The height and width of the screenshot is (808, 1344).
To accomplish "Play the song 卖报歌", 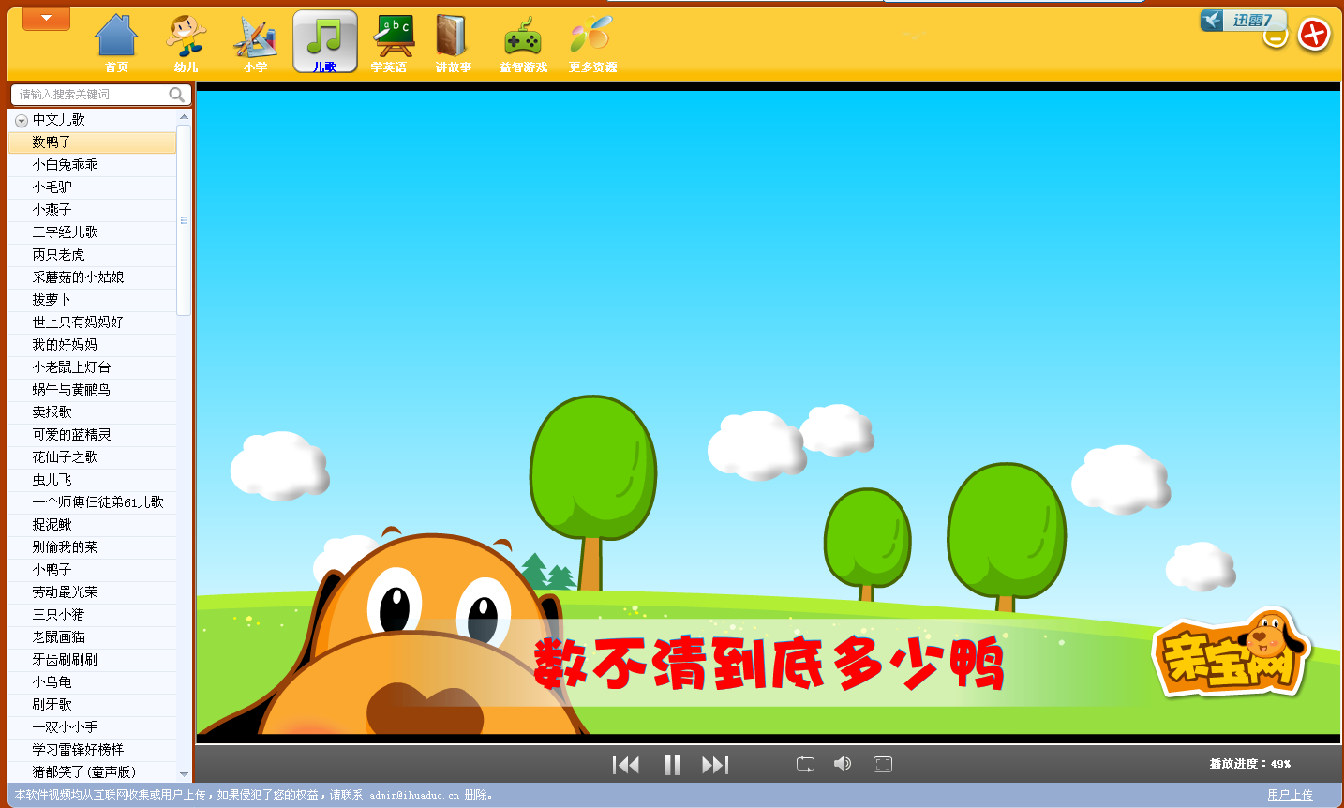I will (92, 412).
